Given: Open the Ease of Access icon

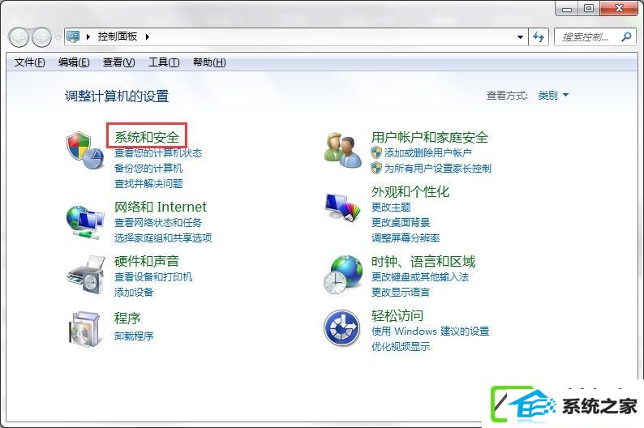Looking at the screenshot, I should pos(342,328).
